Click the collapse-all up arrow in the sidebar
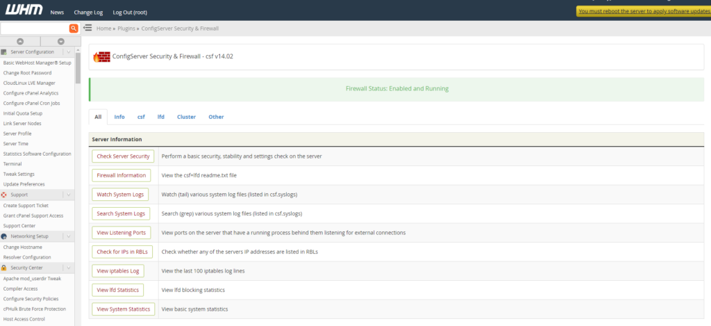 (20, 41)
